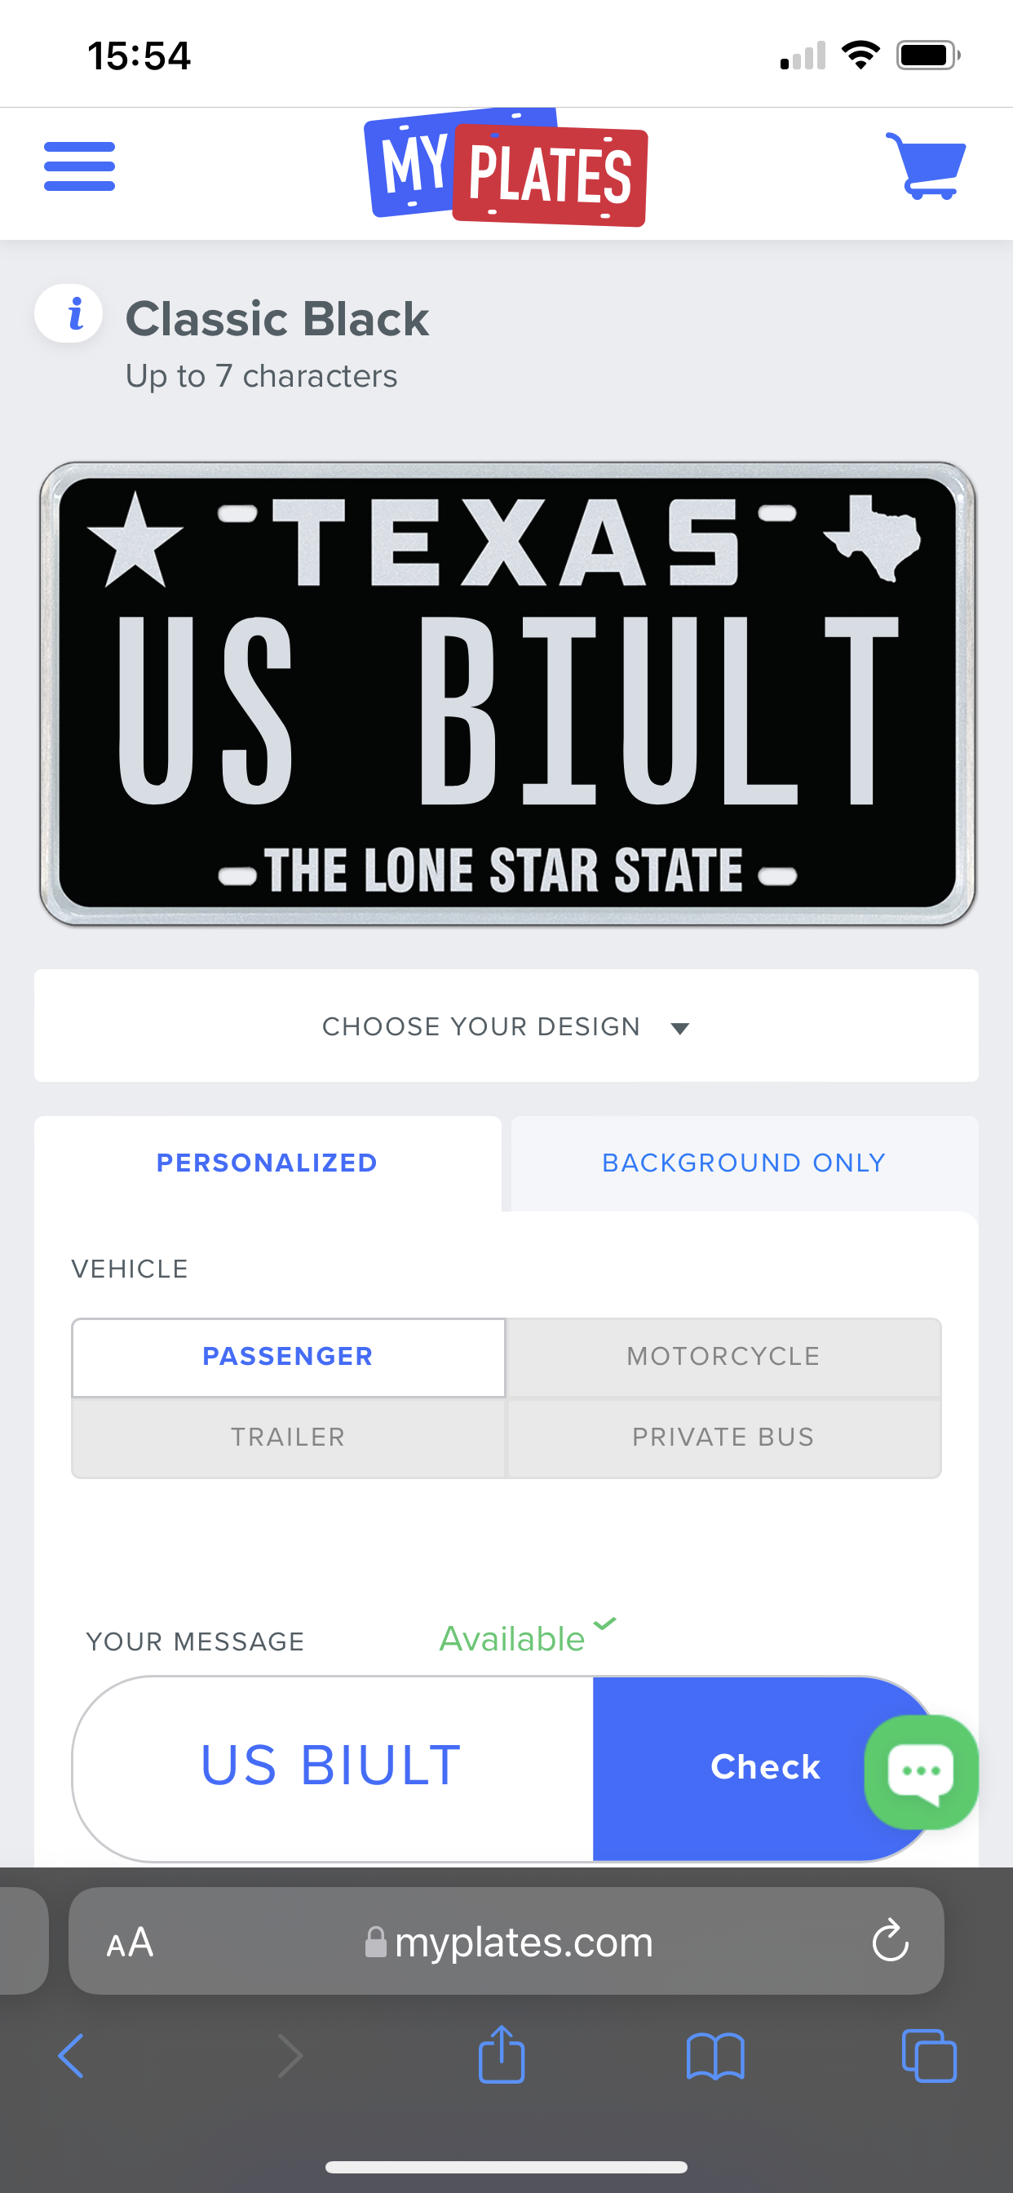
Task: Switch to the Background Only tab
Action: (744, 1163)
